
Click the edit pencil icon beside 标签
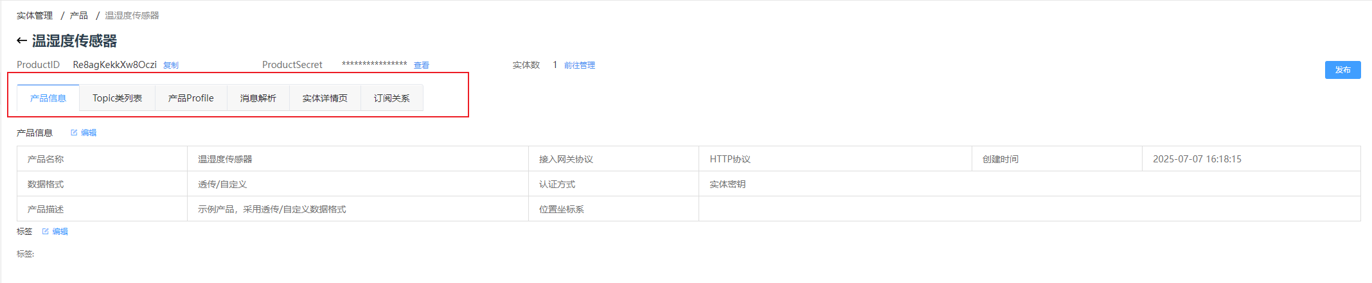(x=45, y=232)
